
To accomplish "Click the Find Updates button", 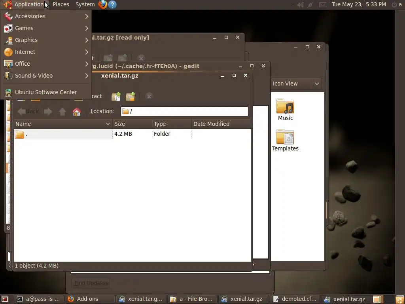I will coord(91,283).
